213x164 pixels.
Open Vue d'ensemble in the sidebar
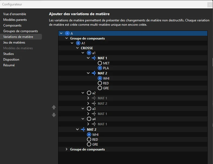(x=15, y=14)
